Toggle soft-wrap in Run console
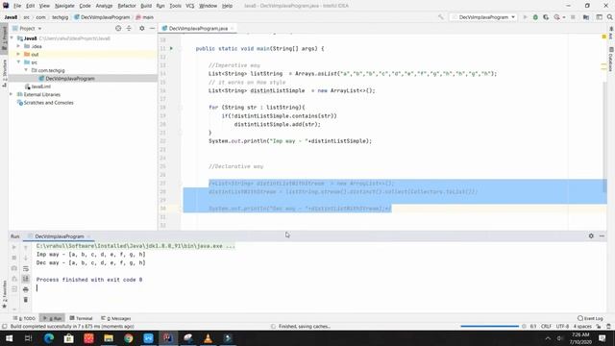This screenshot has height=346, width=615. pyautogui.click(x=26, y=269)
